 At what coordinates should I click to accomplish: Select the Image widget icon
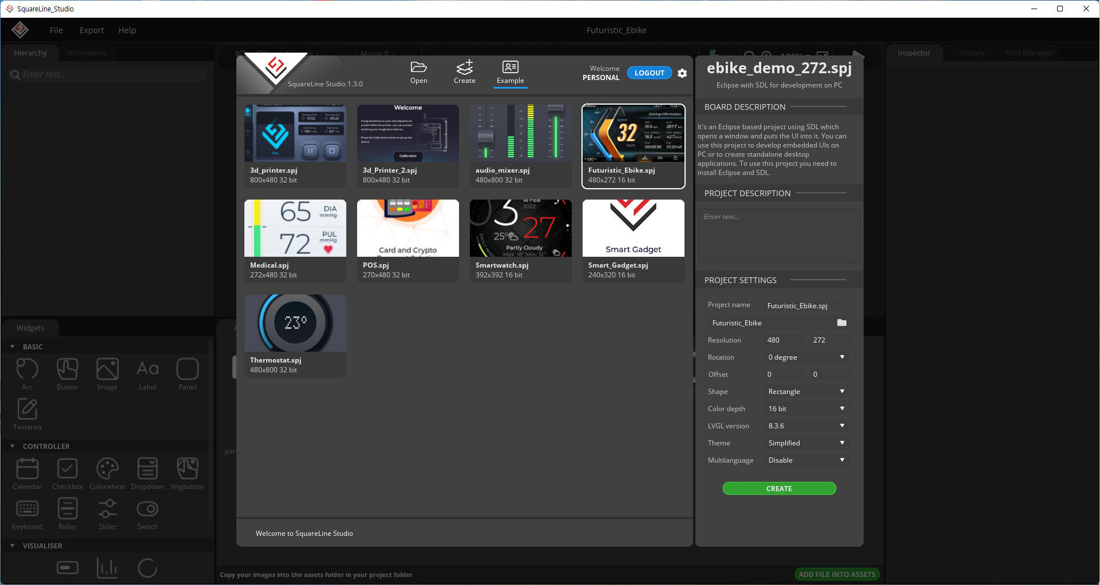(x=107, y=369)
